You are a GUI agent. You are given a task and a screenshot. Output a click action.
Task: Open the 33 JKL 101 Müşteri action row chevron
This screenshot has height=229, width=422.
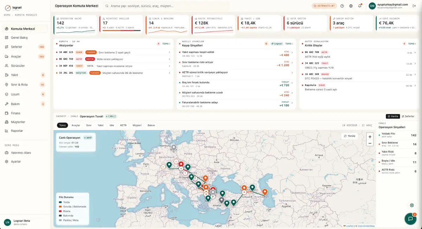tap(169, 73)
